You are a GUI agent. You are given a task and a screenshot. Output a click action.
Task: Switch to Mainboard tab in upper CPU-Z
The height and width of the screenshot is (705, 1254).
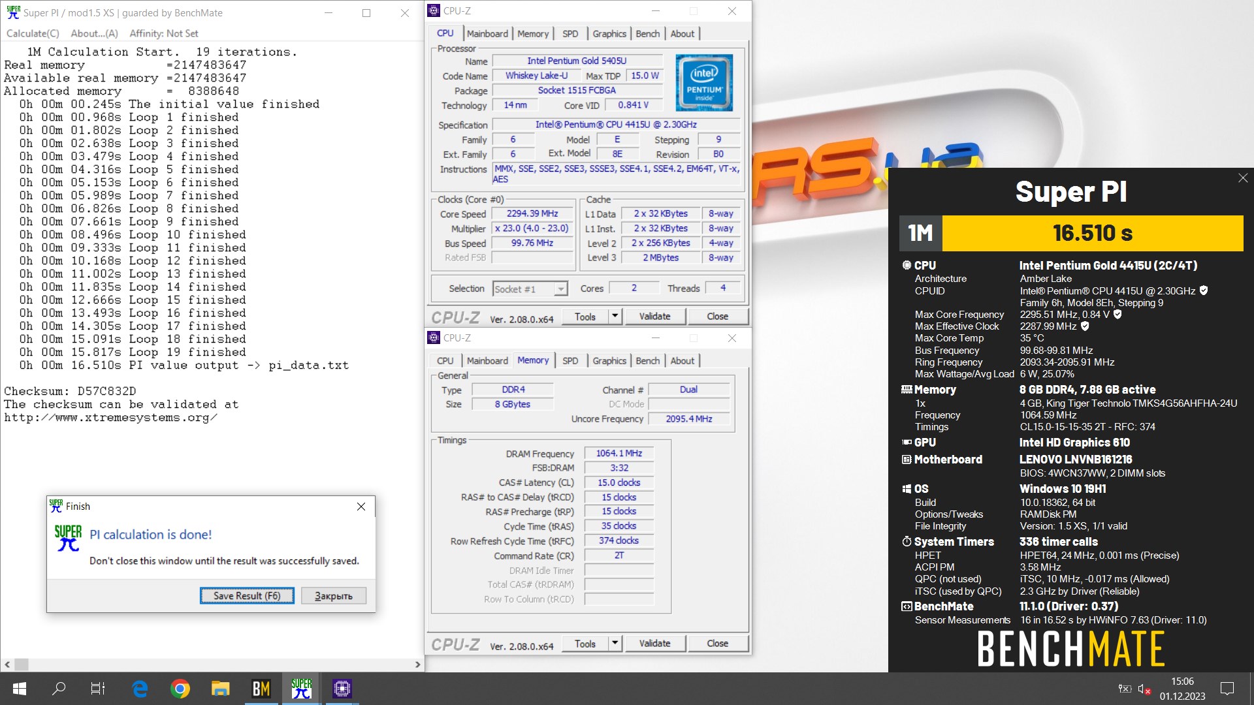tap(487, 33)
